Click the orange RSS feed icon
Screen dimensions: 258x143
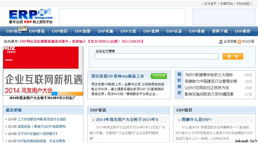pos(239,41)
